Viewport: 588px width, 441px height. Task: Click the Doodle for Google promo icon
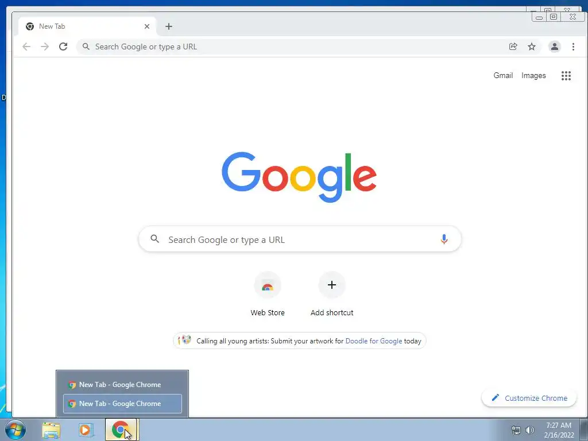[x=184, y=340]
